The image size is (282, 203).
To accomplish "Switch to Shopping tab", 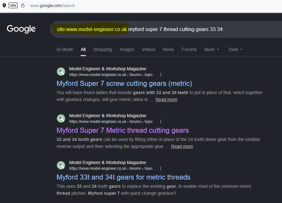I will [x=103, y=49].
